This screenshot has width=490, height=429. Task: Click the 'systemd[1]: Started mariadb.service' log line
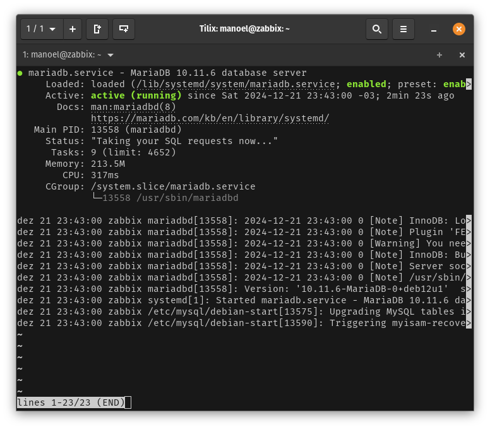pyautogui.click(x=244, y=300)
